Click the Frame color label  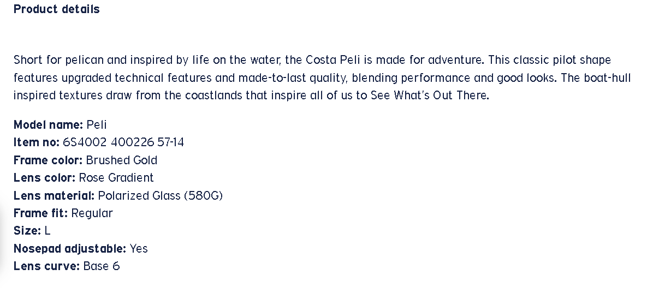(48, 160)
